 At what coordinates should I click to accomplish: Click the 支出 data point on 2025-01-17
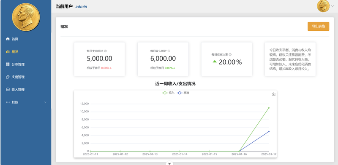[x=269, y=131]
